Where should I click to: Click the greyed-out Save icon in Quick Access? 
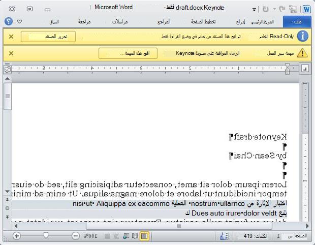coord(293,9)
